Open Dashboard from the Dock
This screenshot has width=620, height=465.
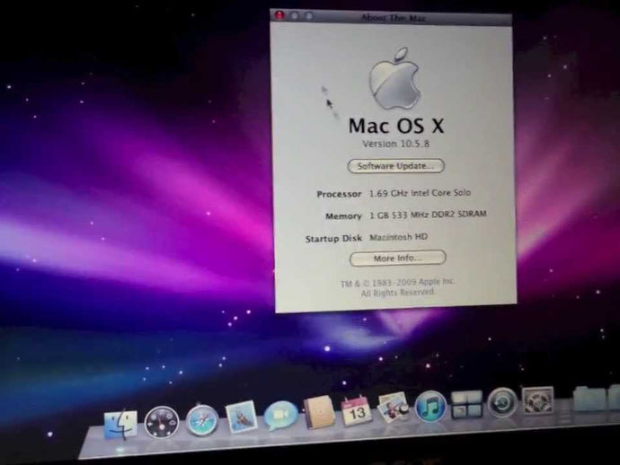[162, 422]
